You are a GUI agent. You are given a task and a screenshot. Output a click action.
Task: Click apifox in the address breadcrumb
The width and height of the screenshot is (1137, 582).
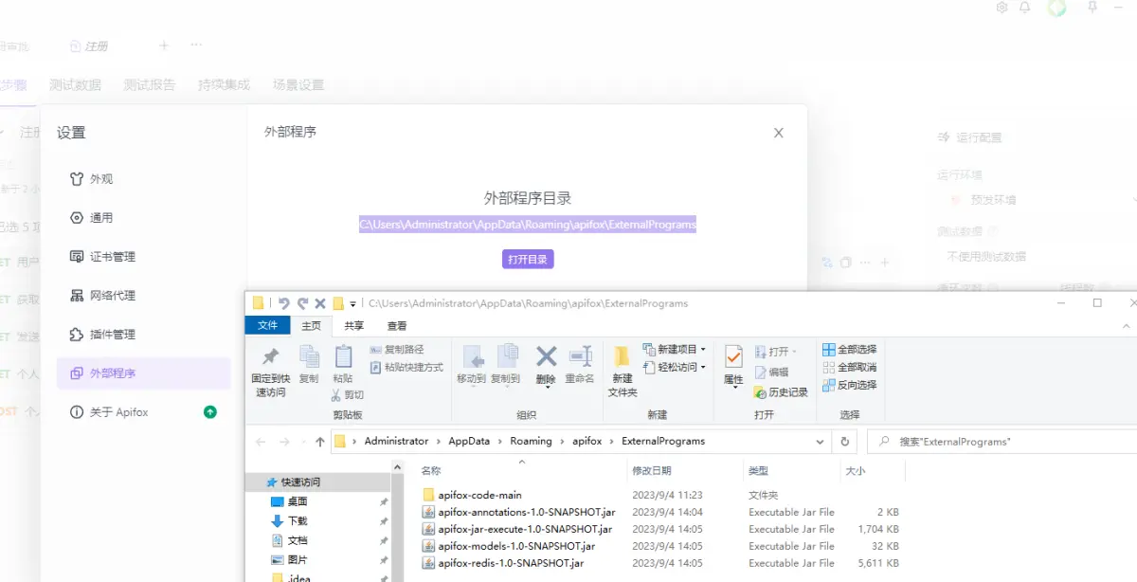[587, 441]
